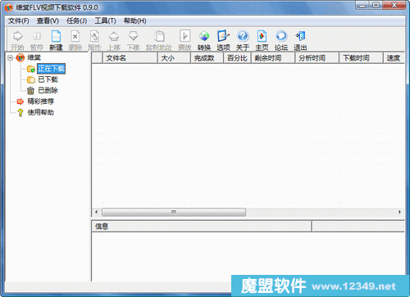Open 选项 (Options) from the toolbar
This screenshot has height=297, width=410.
(223, 40)
